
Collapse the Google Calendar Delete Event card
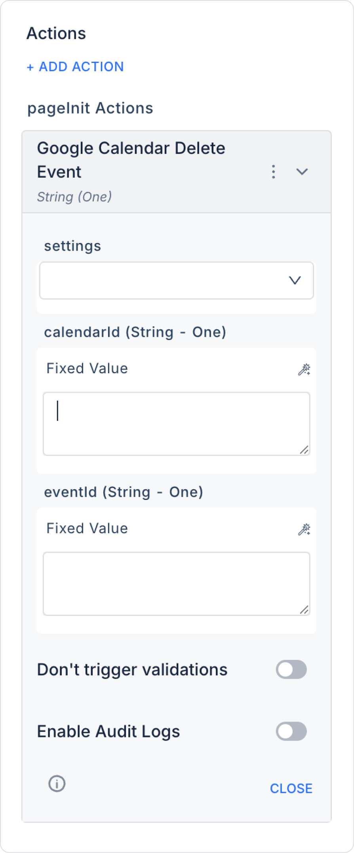pos(302,172)
